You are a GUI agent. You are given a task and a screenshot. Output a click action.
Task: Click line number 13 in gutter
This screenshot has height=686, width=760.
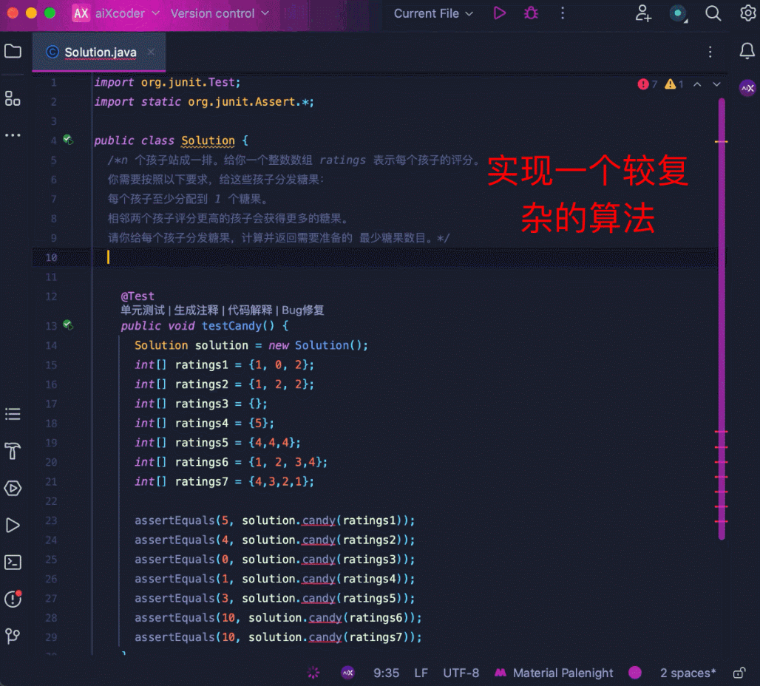click(51, 326)
